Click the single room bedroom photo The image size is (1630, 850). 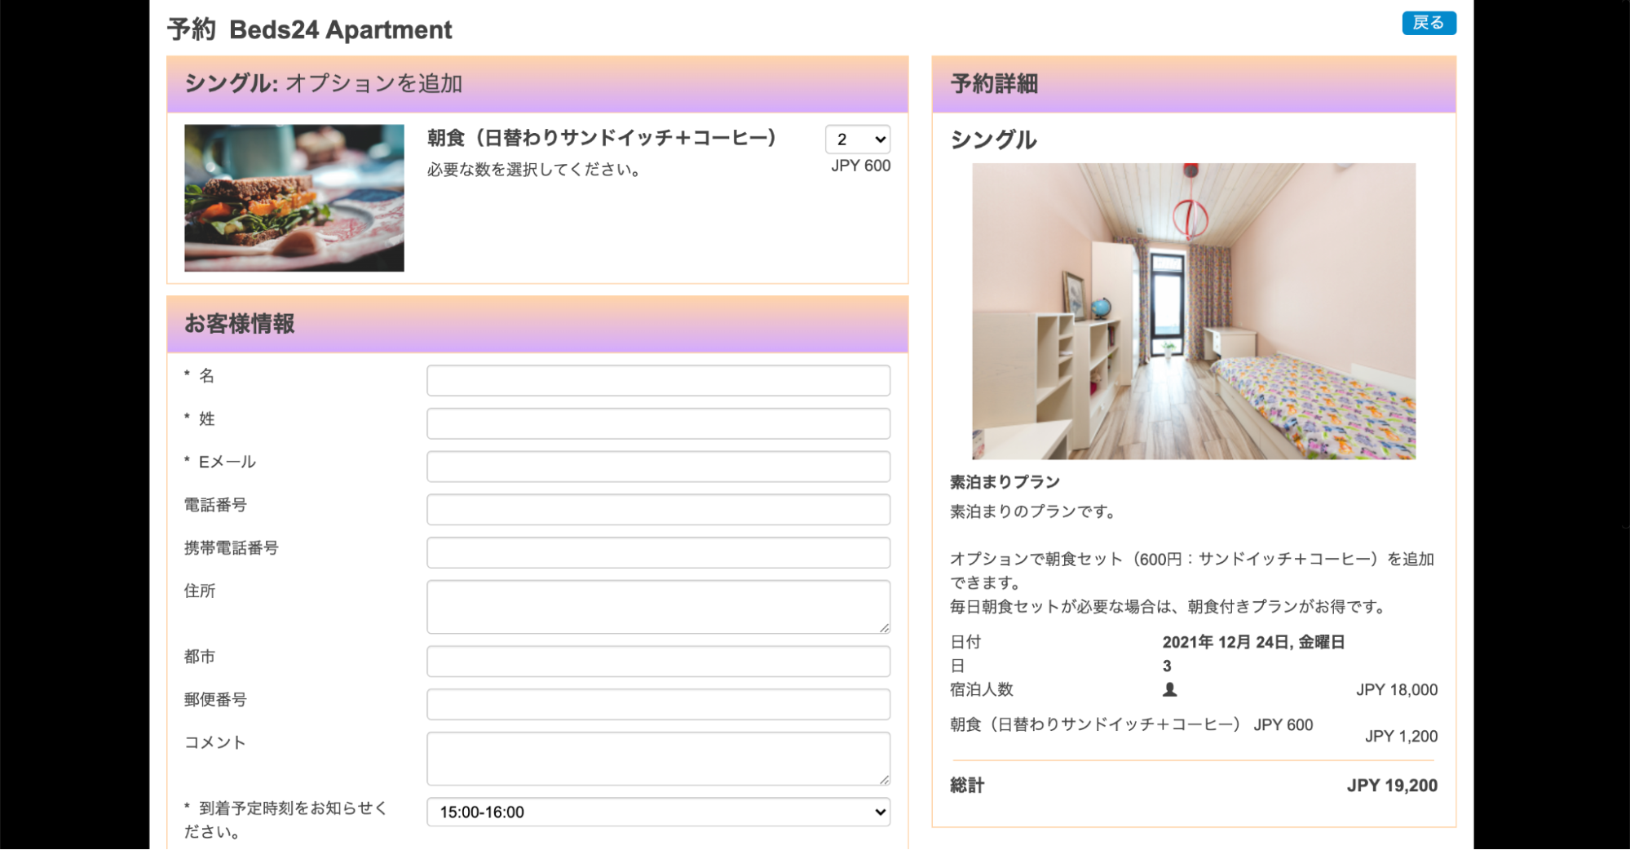1193,311
